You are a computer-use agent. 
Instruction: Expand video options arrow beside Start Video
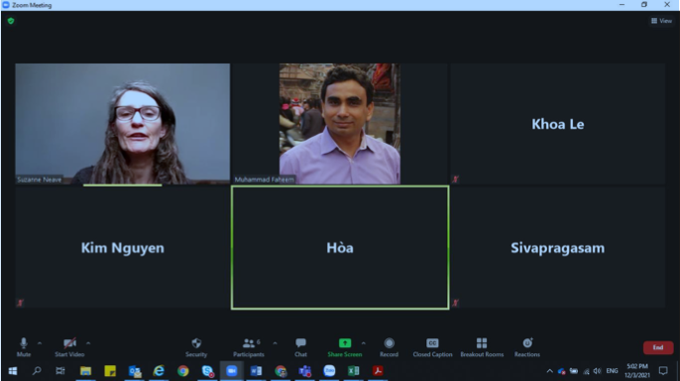[88, 343]
